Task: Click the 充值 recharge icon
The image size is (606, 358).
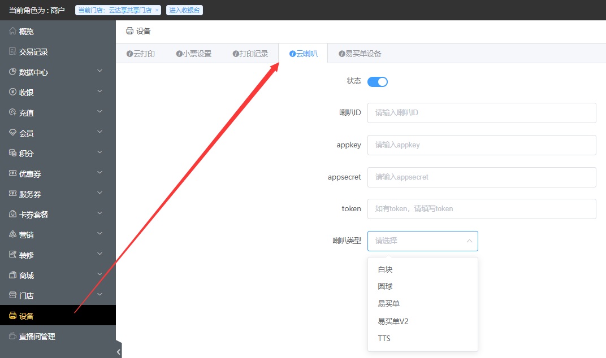Action: [x=13, y=112]
